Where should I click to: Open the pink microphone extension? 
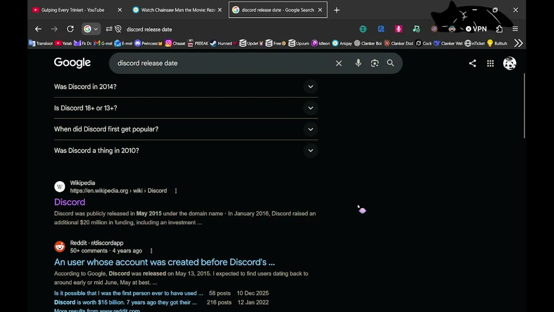tap(399, 29)
